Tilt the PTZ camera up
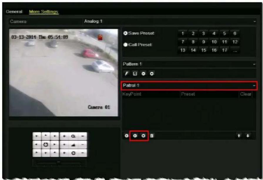 pyautogui.click(x=46, y=136)
